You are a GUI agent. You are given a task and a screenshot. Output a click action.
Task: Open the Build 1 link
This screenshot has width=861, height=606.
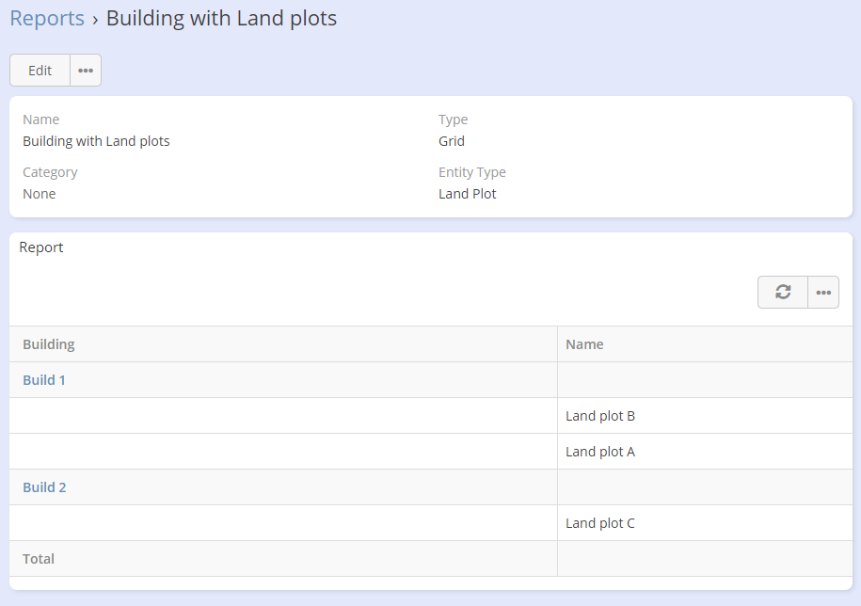[44, 380]
